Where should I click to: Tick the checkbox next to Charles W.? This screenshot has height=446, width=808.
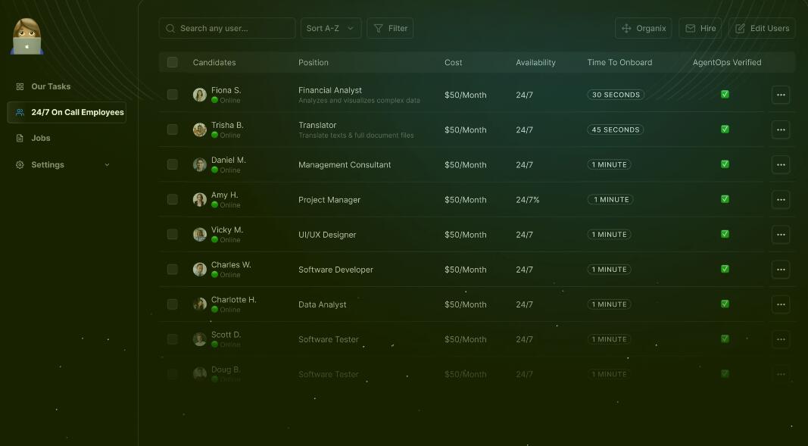tap(172, 270)
